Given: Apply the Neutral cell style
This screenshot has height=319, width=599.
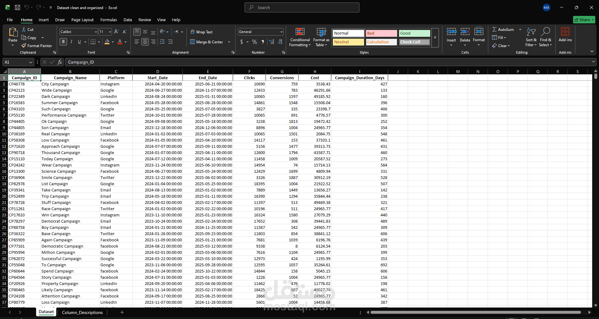Looking at the screenshot, I should pyautogui.click(x=348, y=42).
